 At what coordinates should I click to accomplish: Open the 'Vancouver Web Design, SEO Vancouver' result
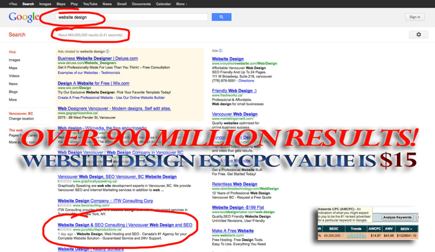pos(117,177)
